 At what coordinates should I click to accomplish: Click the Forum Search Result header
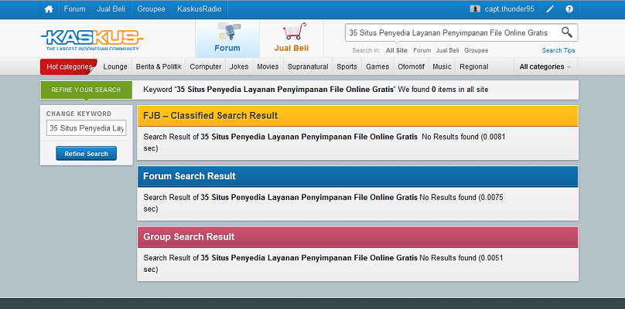(357, 176)
